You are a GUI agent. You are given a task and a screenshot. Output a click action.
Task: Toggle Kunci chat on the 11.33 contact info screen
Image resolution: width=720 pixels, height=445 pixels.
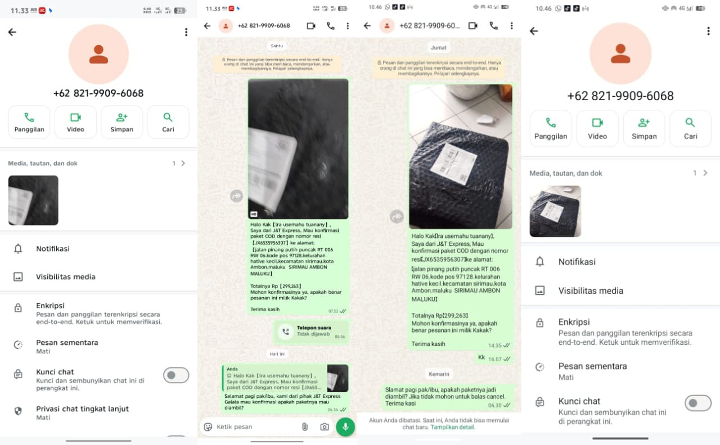(x=176, y=375)
